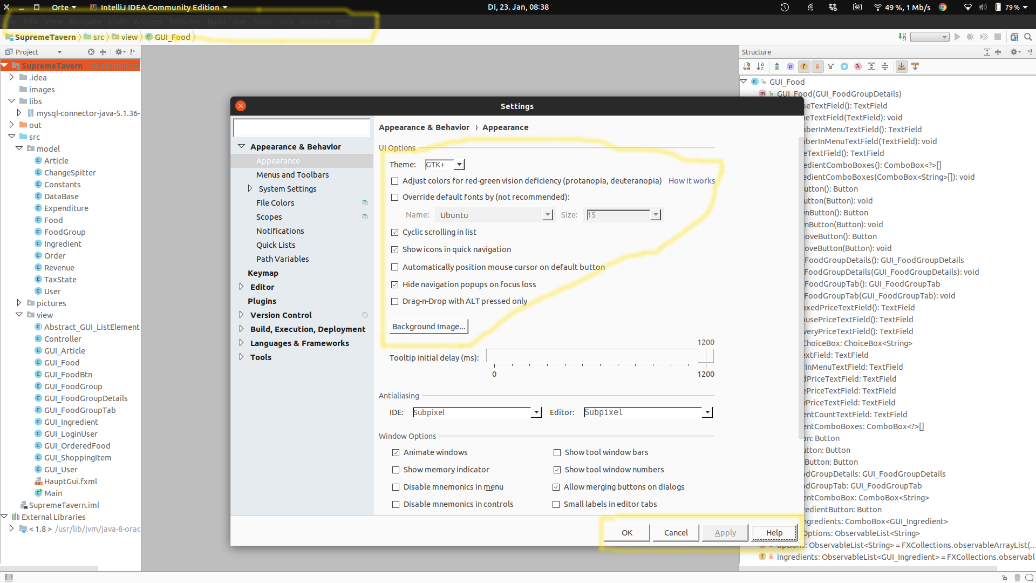Toggle Show Properties in Structure toolbar
Screen dimensions: 1036x583
point(790,66)
